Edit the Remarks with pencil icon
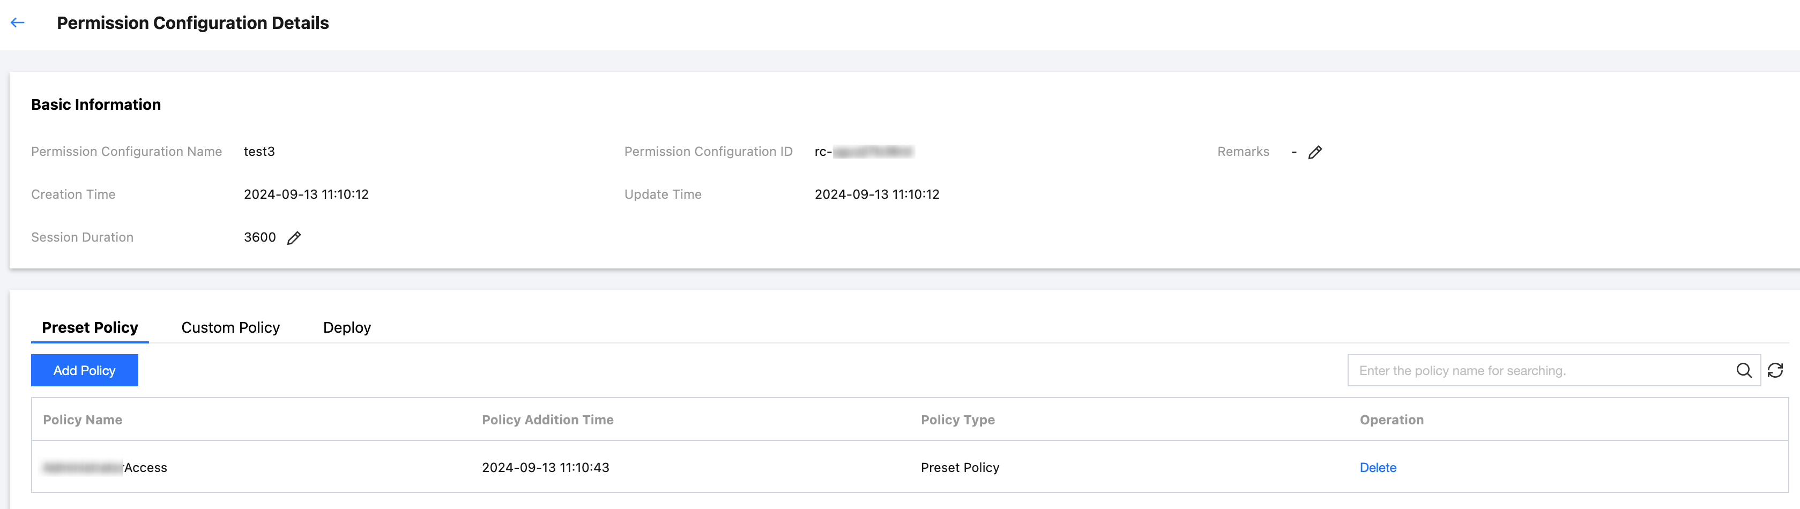The height and width of the screenshot is (509, 1800). click(x=1314, y=152)
